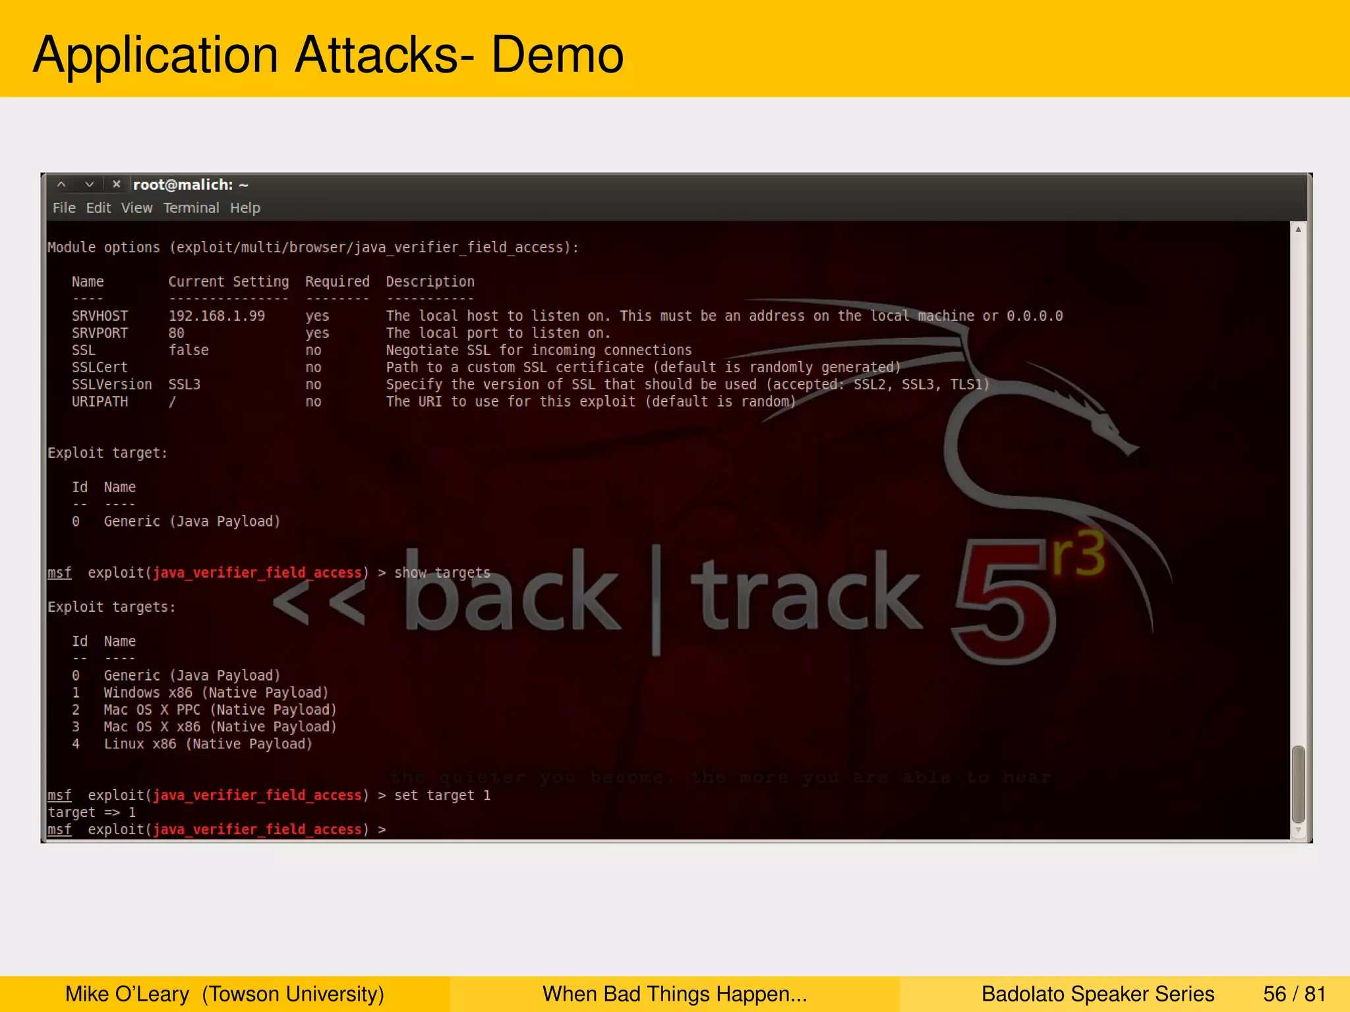The image size is (1350, 1012).
Task: Click the 'Description' column header
Action: pyautogui.click(x=430, y=282)
